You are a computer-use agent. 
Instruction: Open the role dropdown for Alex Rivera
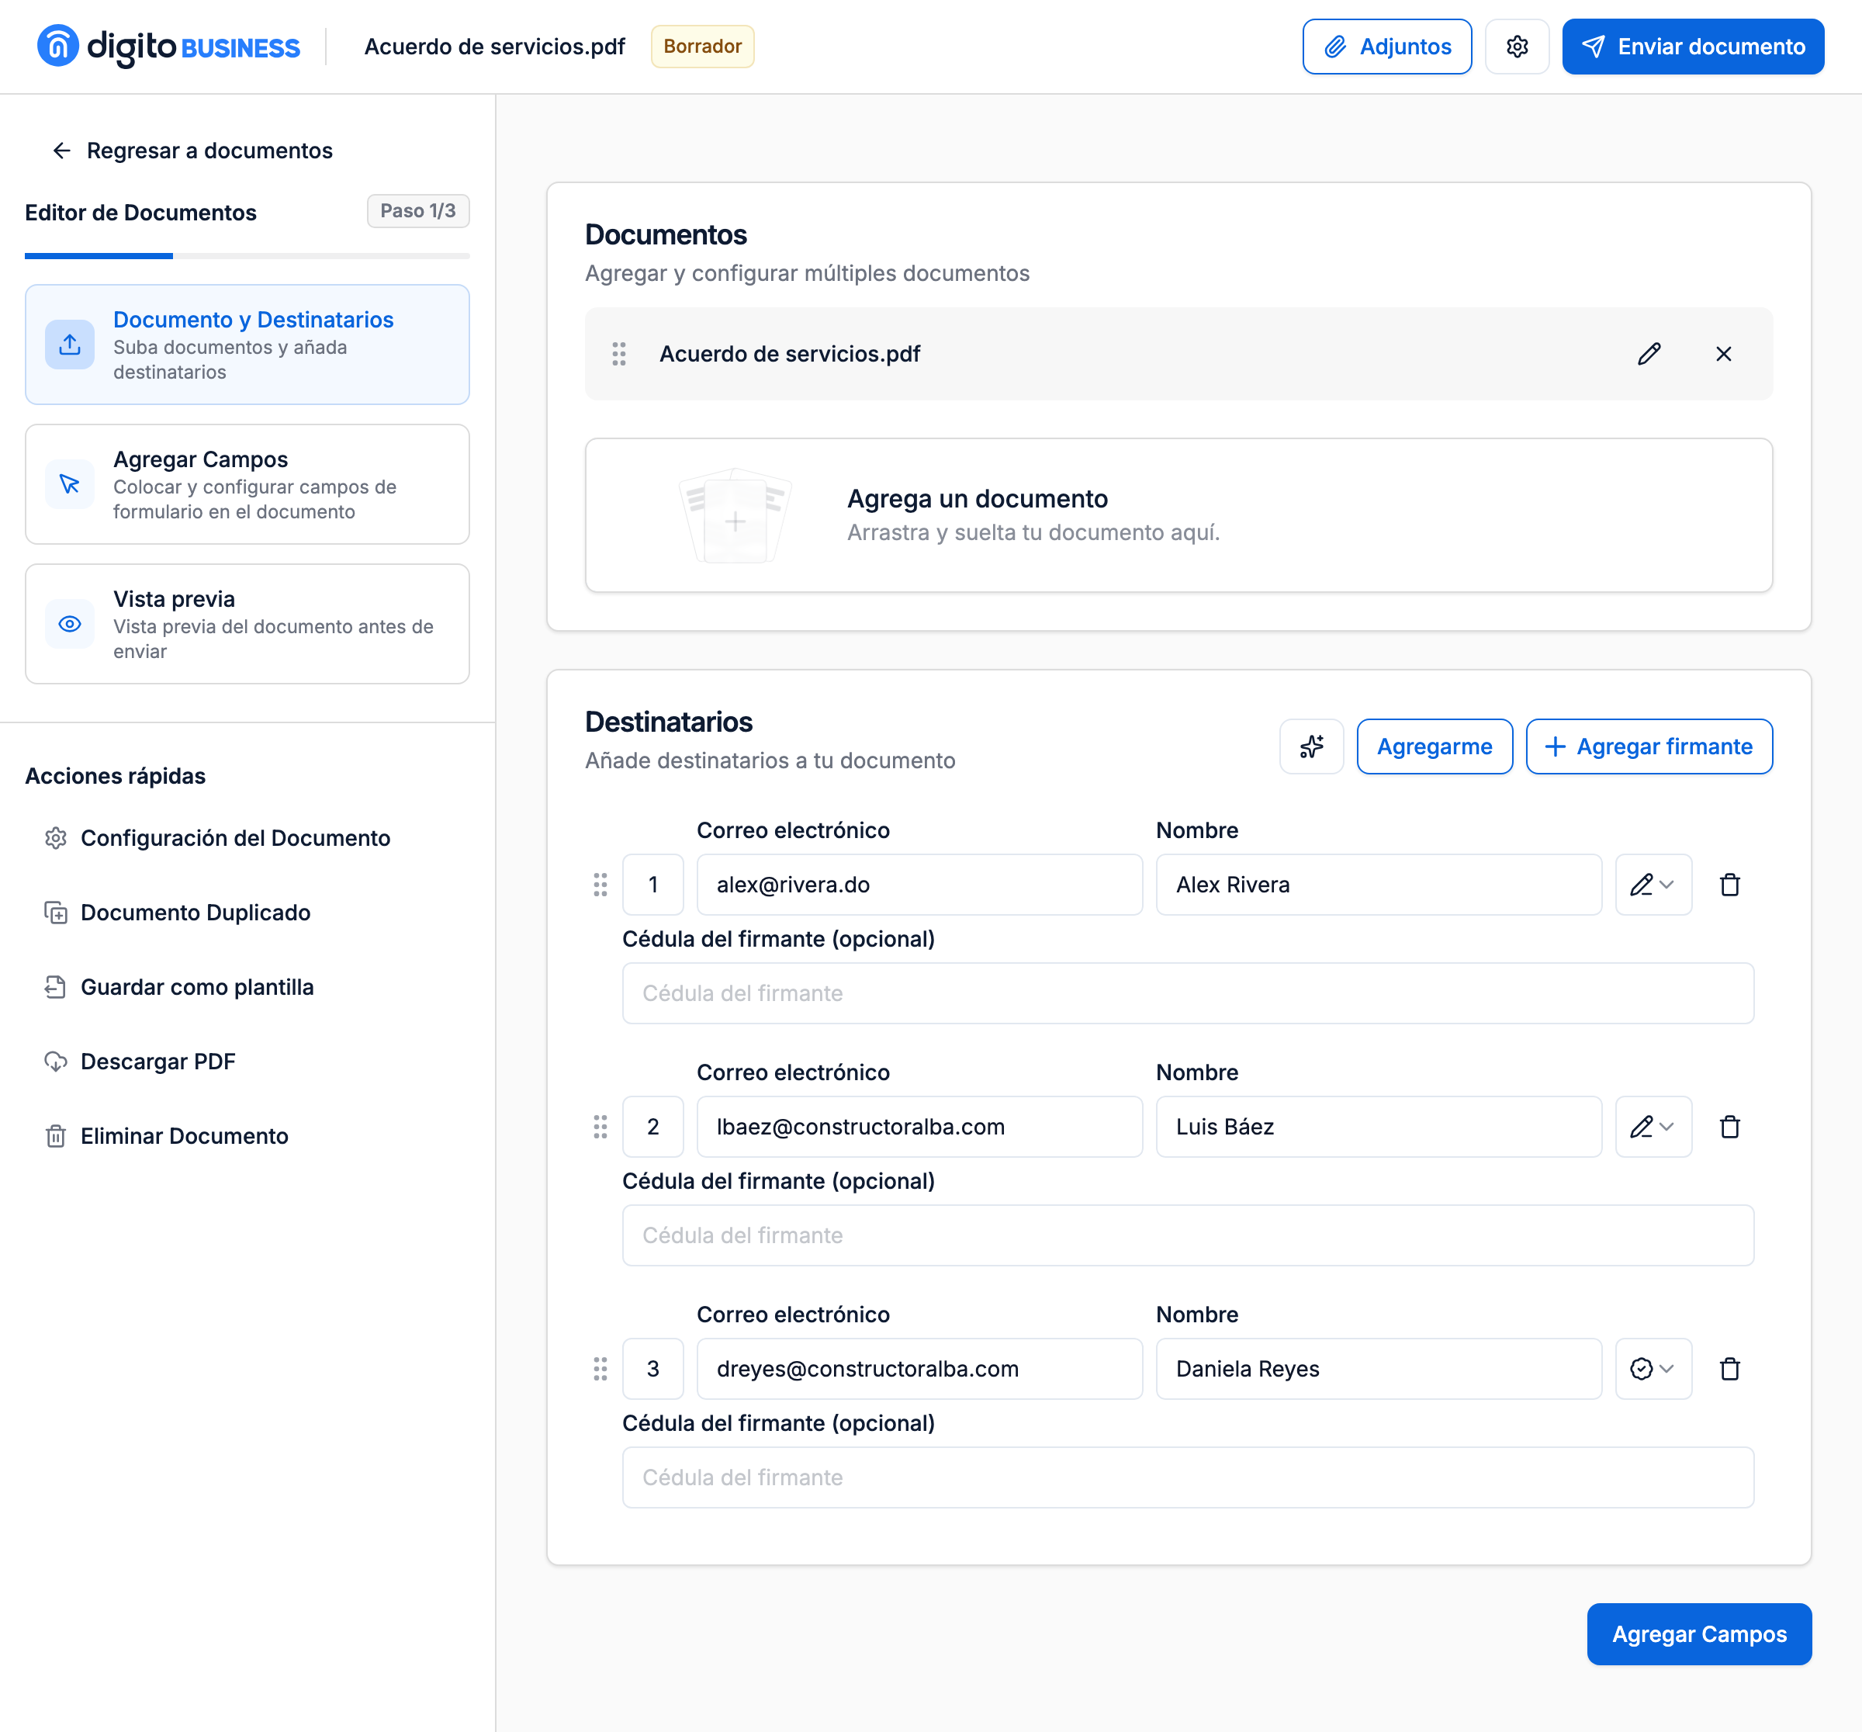pyautogui.click(x=1653, y=885)
